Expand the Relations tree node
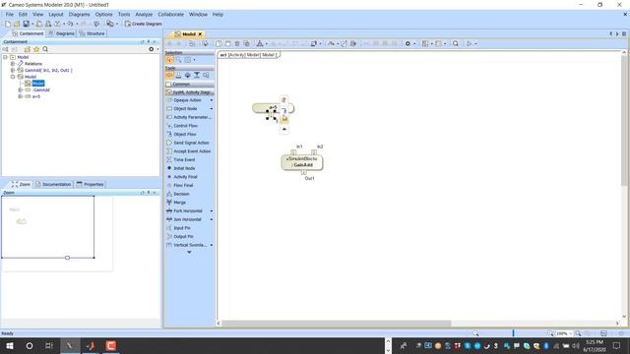The height and width of the screenshot is (354, 630). 13,63
